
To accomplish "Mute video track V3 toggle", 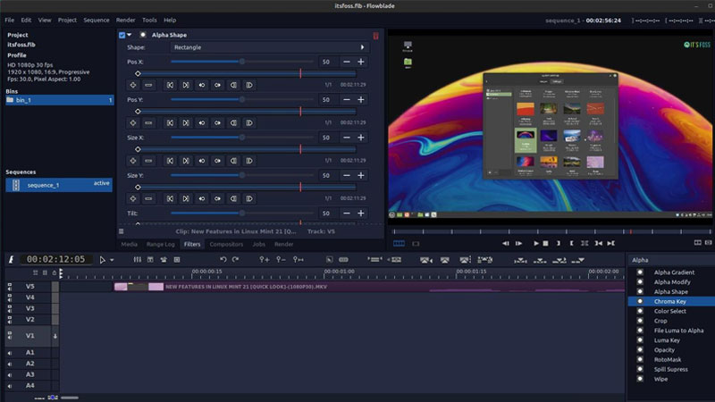I will click(10, 308).
